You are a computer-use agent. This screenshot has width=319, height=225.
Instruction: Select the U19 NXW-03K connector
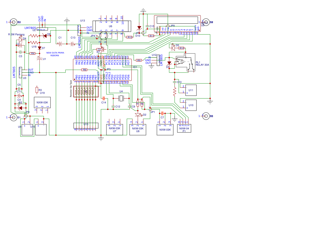tap(42, 102)
